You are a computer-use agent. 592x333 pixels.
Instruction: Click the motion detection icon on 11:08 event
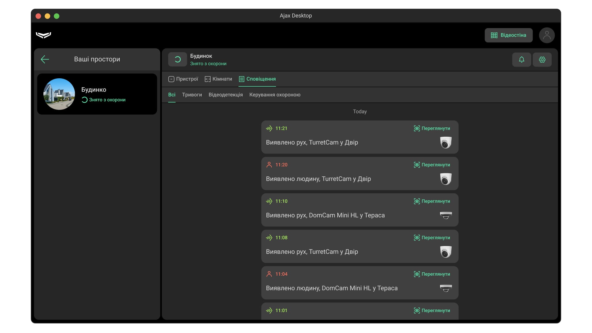(269, 237)
